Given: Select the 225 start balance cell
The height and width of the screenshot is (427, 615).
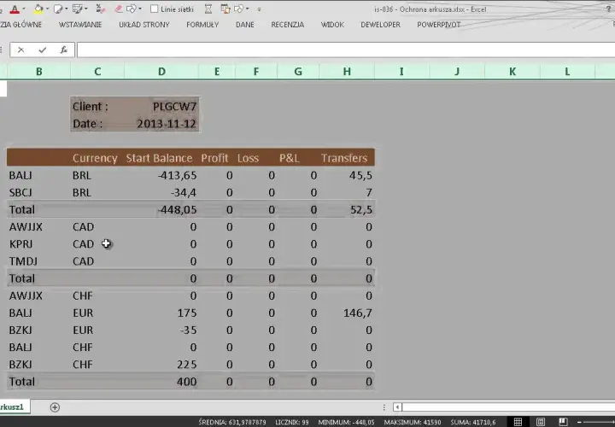Looking at the screenshot, I should pos(161,365).
